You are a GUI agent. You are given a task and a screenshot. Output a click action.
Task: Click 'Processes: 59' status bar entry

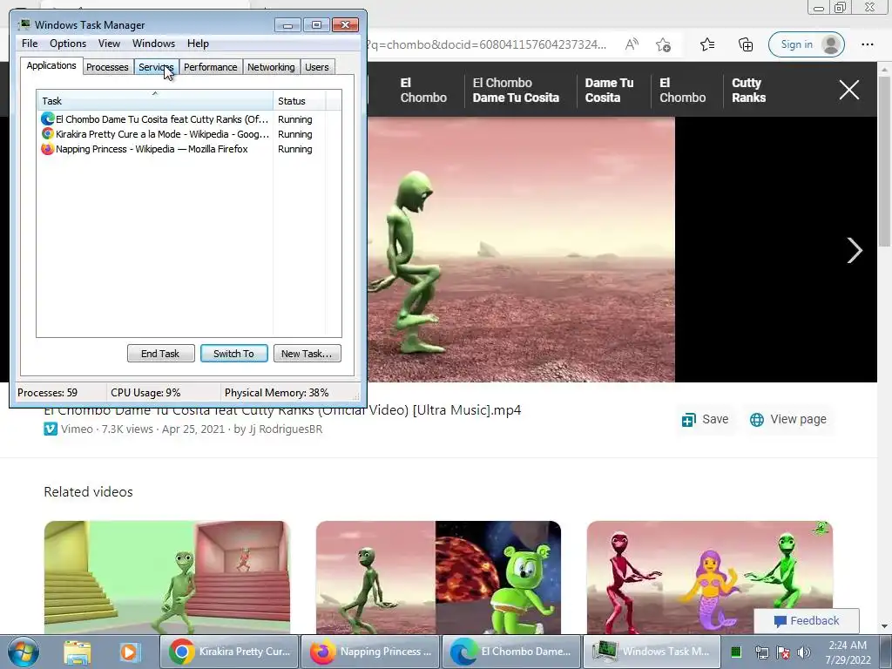point(47,393)
